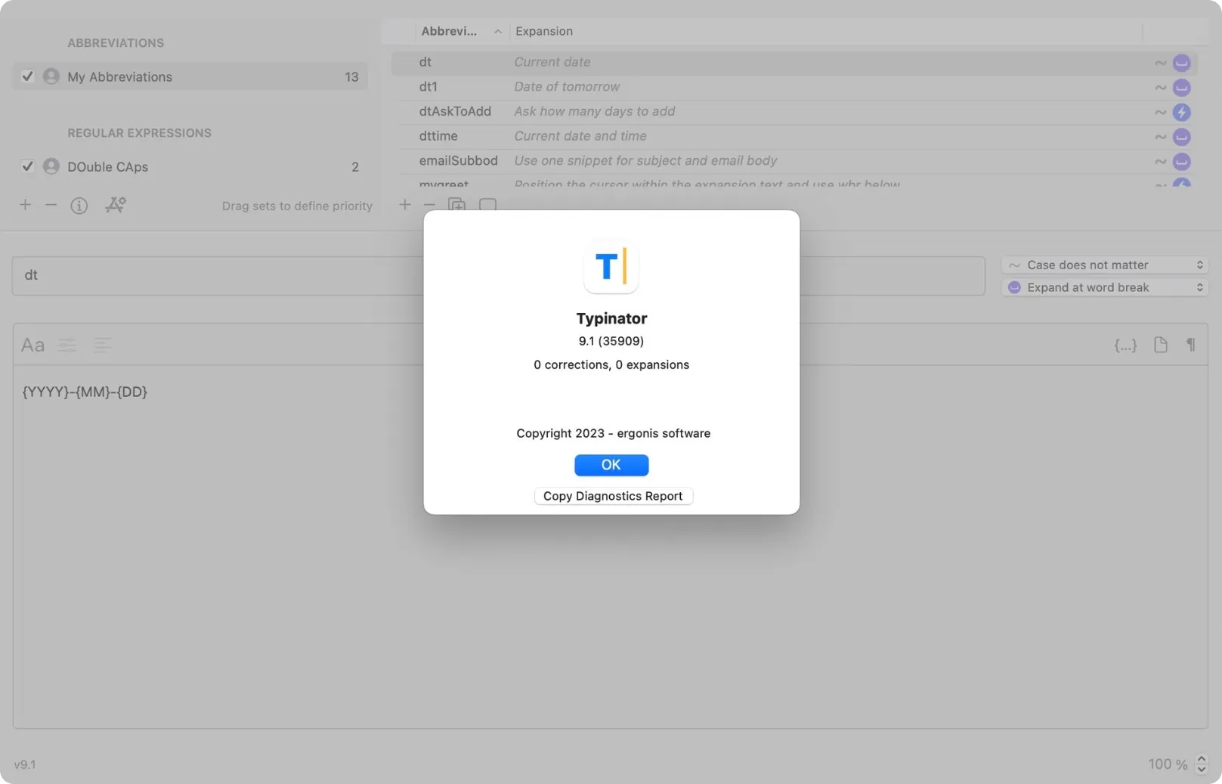Select the dt abbreviation row

coord(794,63)
